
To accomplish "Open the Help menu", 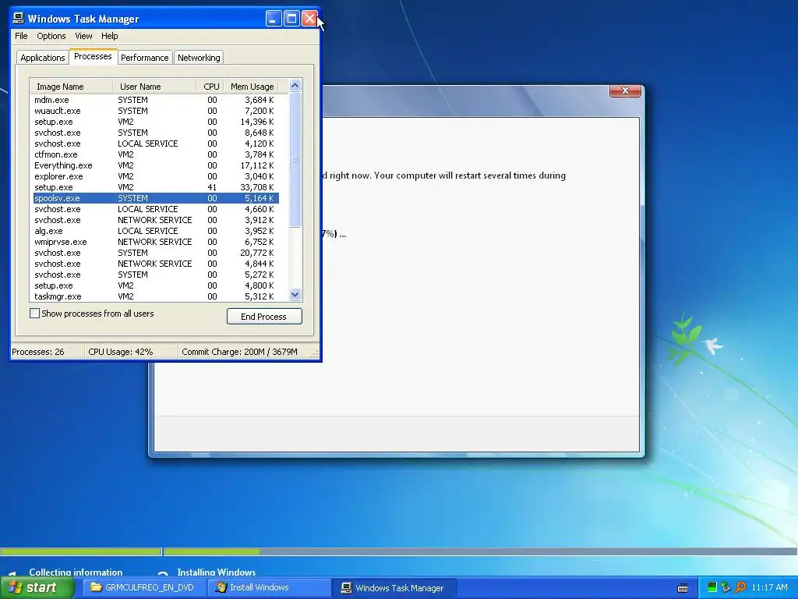I will point(109,36).
